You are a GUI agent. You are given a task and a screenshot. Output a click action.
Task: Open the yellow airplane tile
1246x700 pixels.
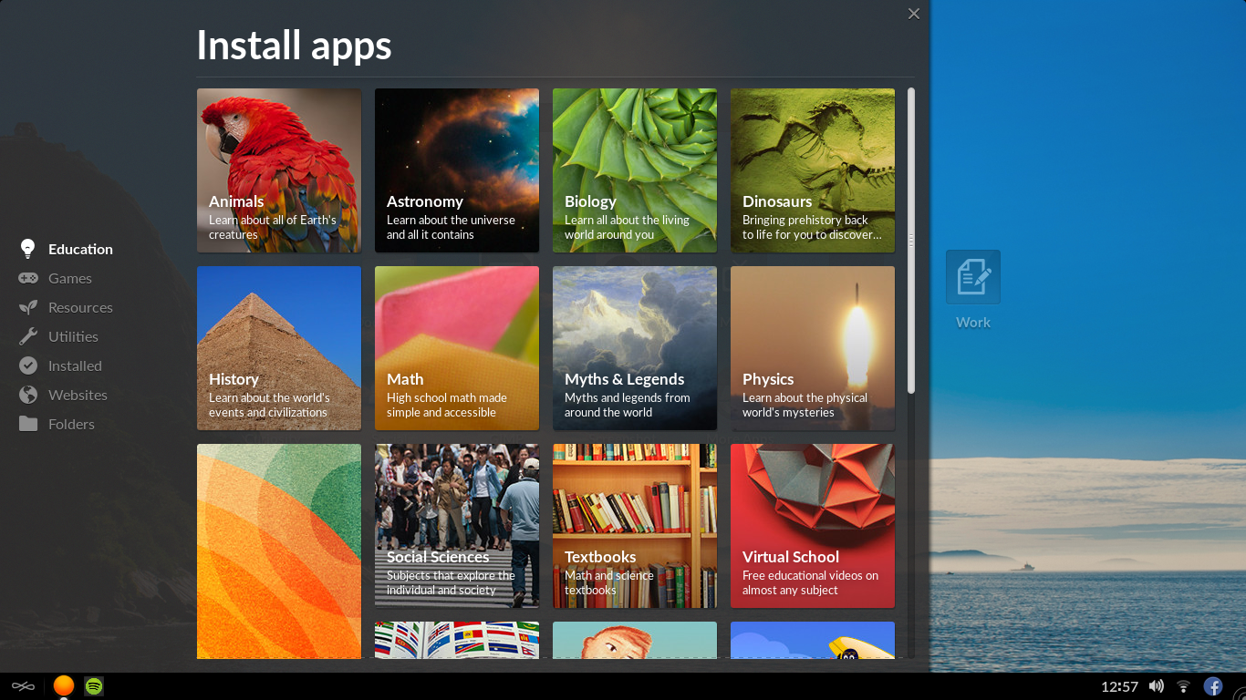(813, 640)
